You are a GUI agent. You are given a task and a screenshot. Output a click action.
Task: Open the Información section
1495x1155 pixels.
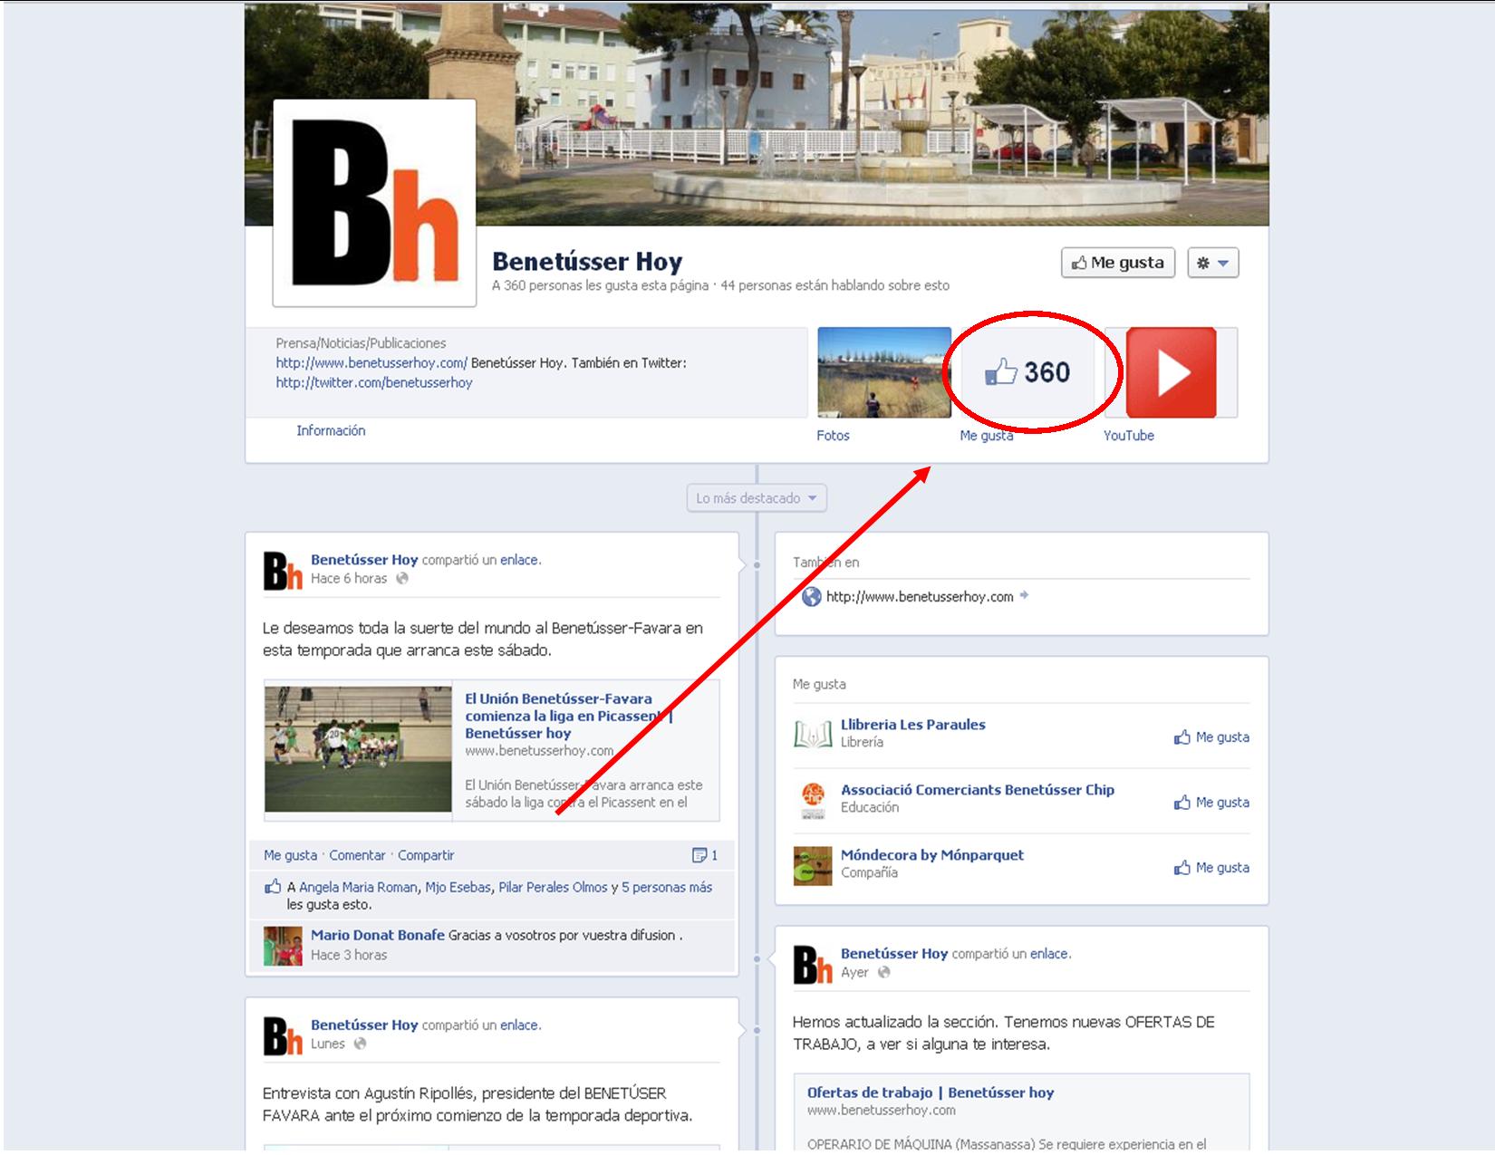(331, 430)
